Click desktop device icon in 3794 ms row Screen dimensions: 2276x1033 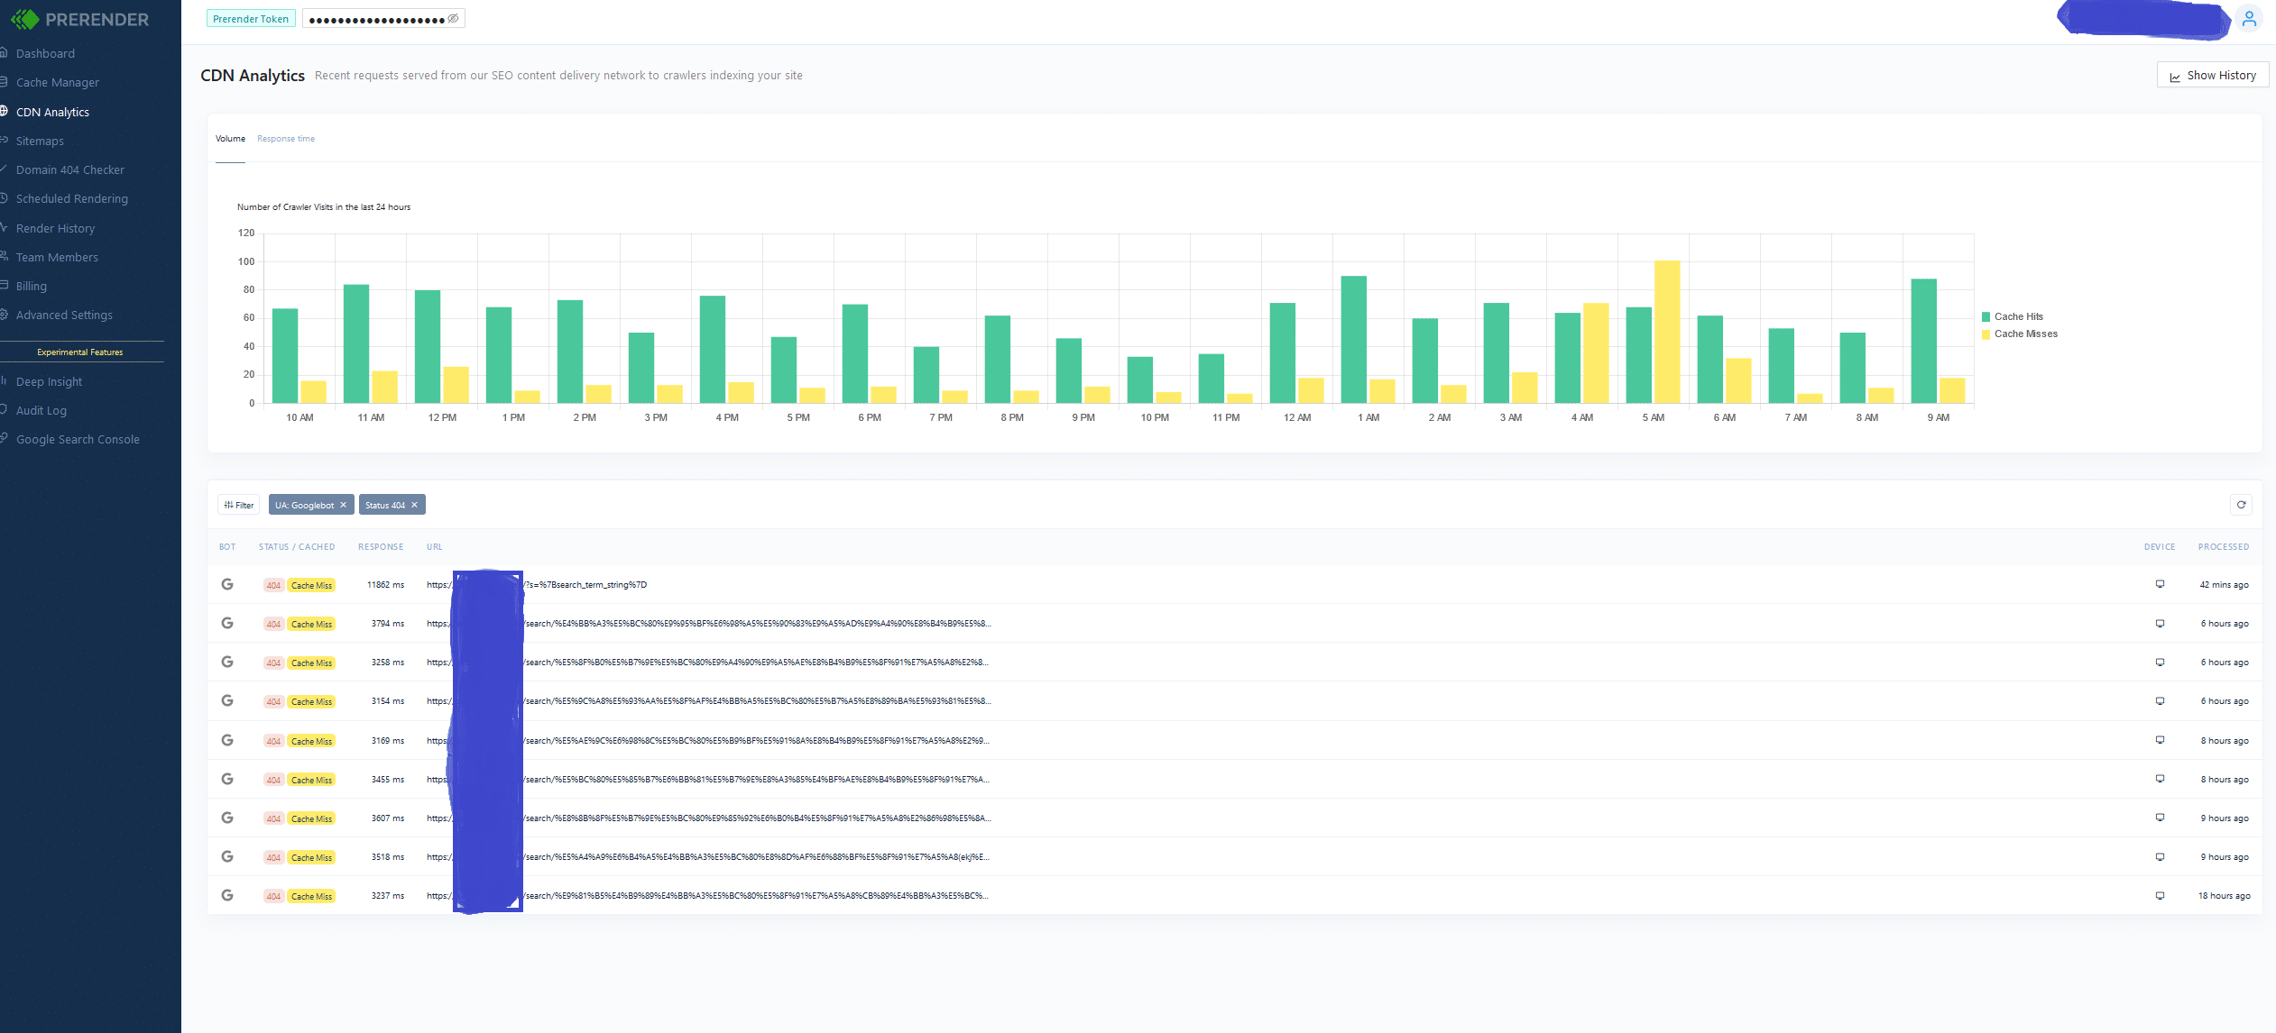point(2160,623)
